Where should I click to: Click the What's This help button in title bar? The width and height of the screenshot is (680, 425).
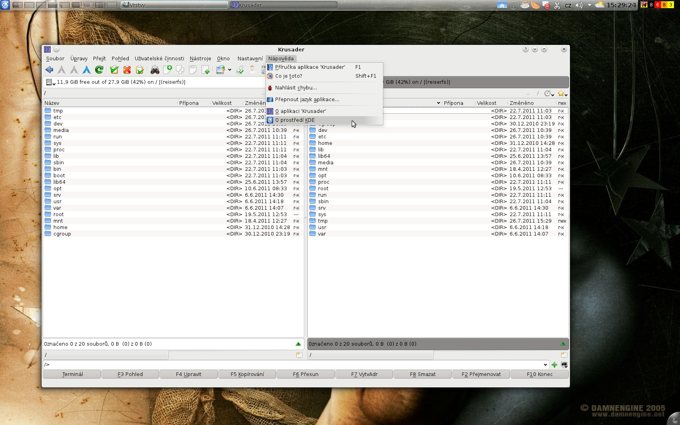(525, 49)
